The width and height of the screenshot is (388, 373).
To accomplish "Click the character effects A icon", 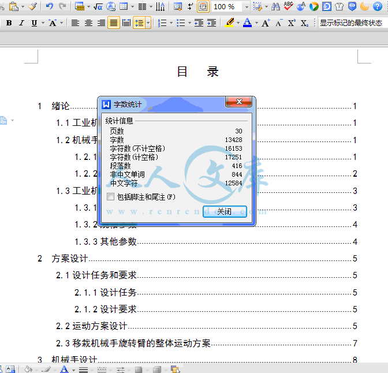I will pos(53,23).
